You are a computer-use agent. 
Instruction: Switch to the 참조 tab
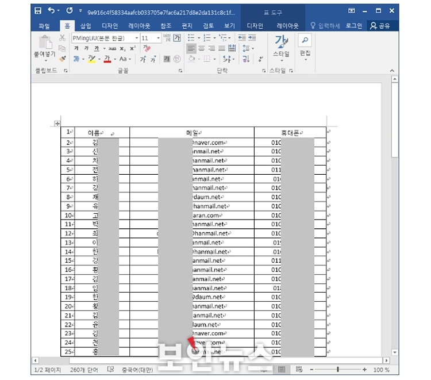pyautogui.click(x=166, y=26)
